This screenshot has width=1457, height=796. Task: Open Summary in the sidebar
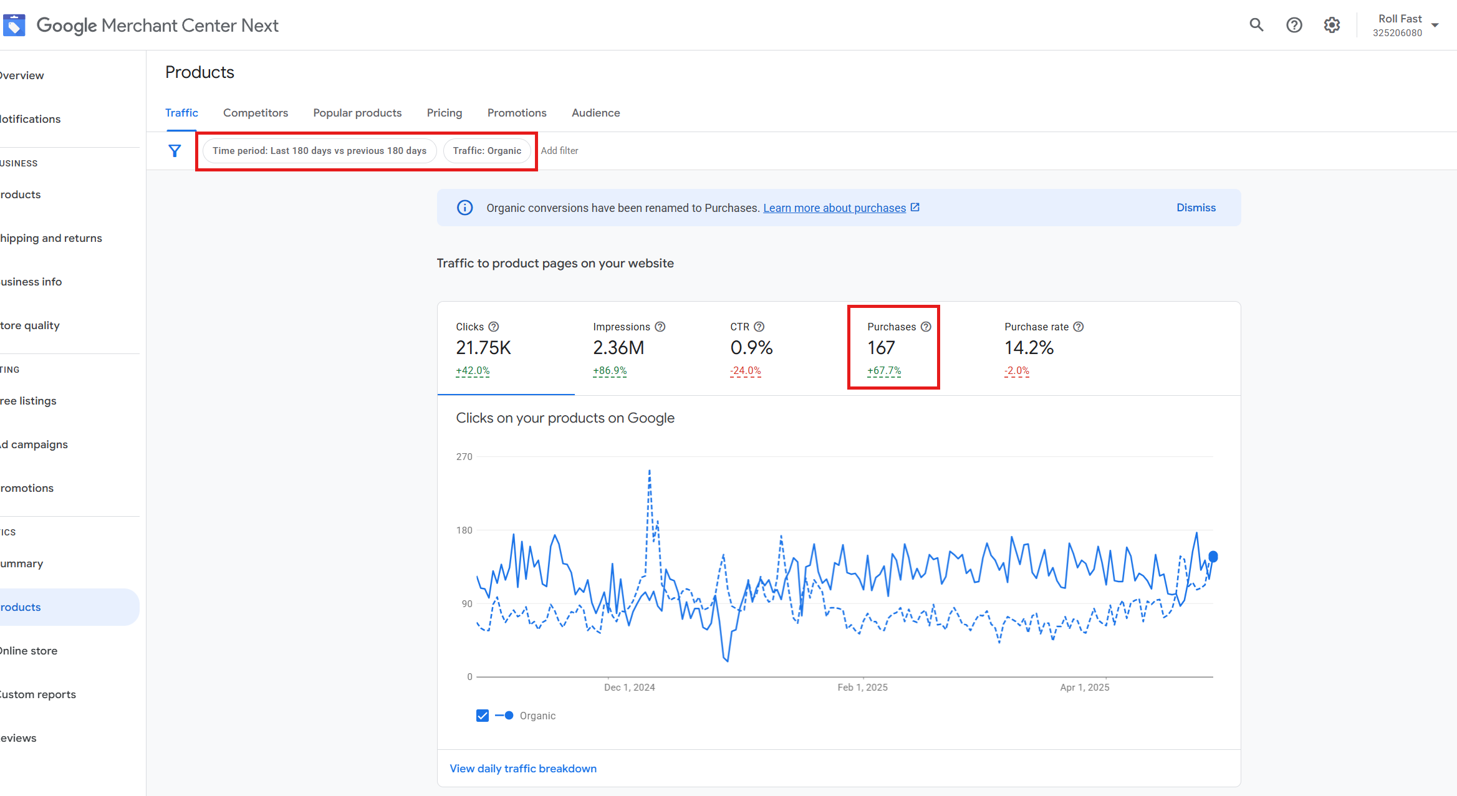pos(70,563)
